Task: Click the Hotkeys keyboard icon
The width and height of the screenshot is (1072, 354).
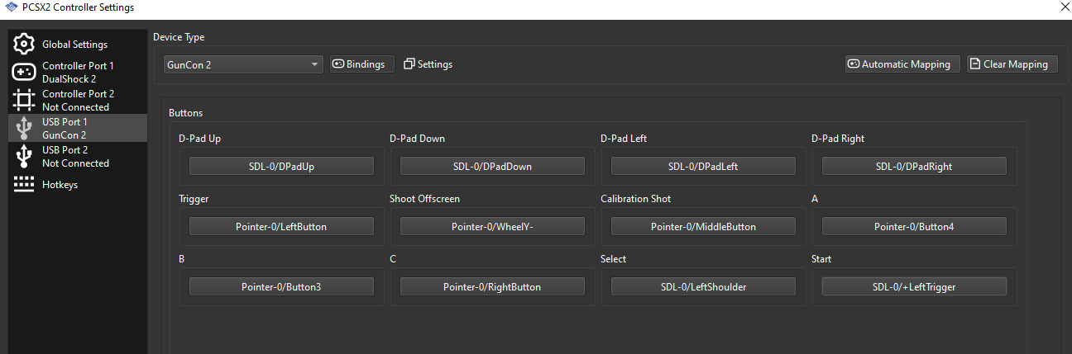Action: pyautogui.click(x=24, y=185)
